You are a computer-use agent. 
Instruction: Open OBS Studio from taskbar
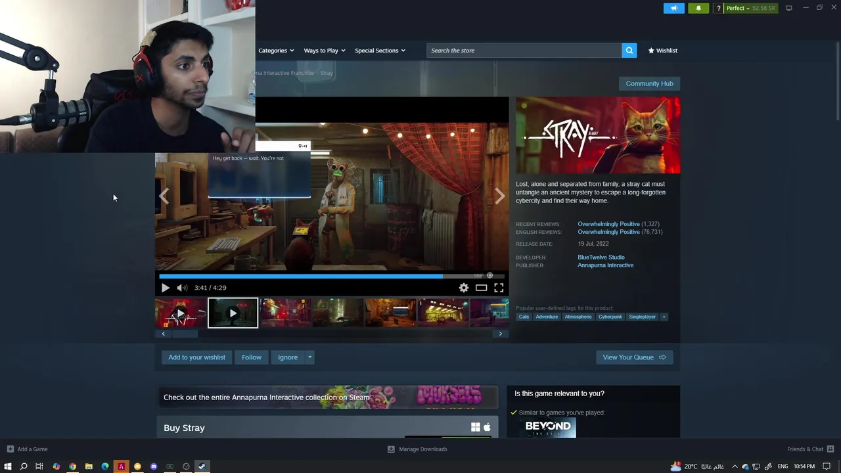tap(186, 466)
